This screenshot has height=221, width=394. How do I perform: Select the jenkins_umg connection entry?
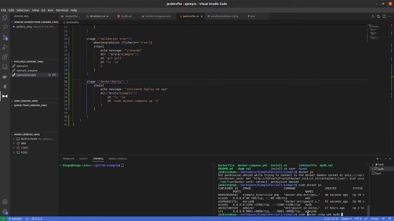point(34,26)
